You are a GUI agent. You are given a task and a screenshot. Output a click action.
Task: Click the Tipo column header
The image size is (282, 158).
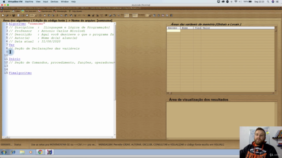(197, 28)
